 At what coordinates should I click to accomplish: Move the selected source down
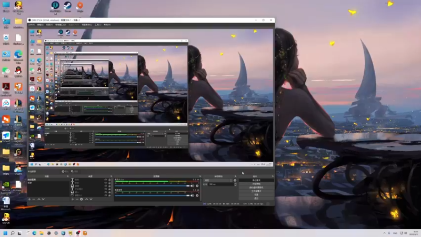(91, 199)
